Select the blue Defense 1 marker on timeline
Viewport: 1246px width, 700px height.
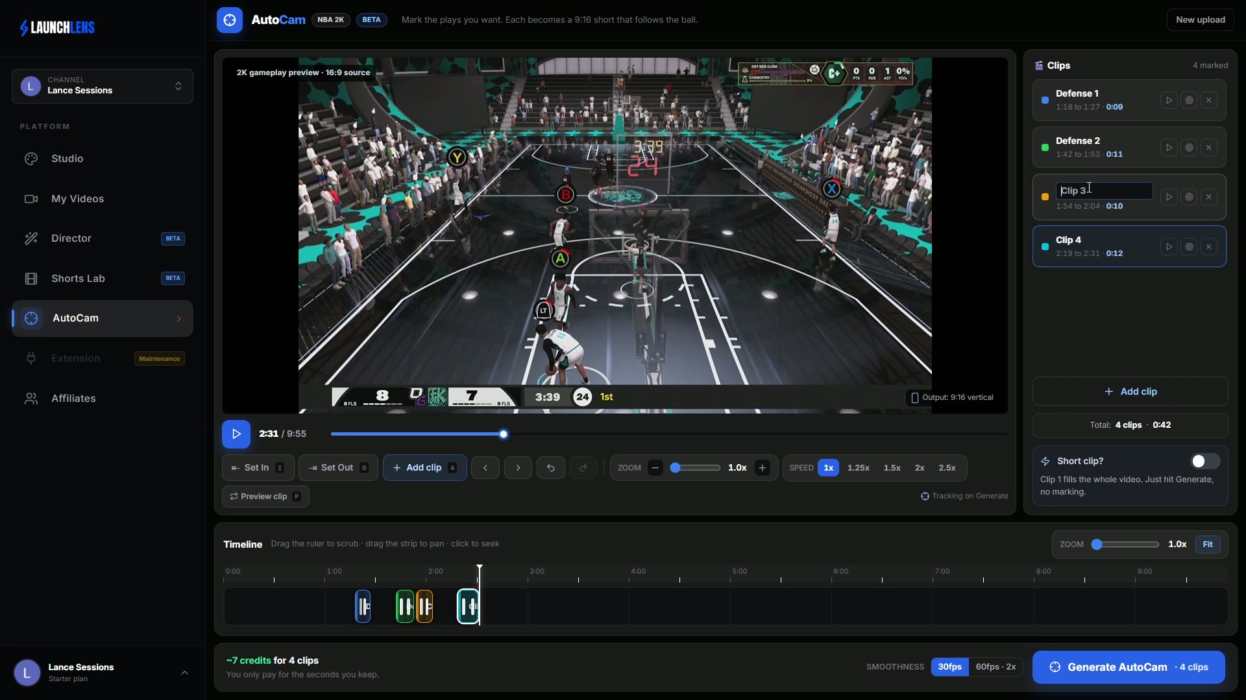(x=363, y=607)
